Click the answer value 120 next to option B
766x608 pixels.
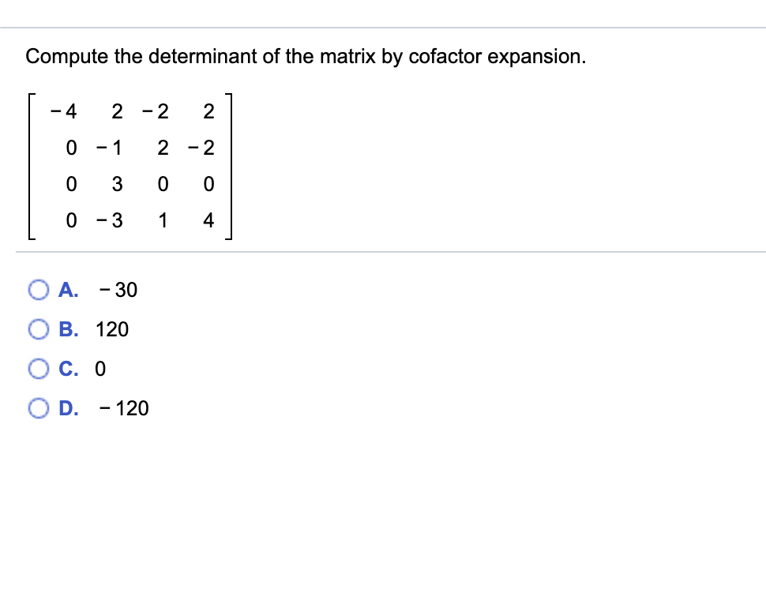click(112, 330)
